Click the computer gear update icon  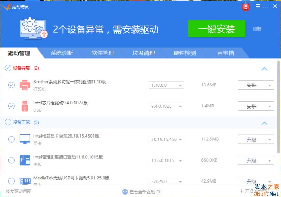click(34, 28)
